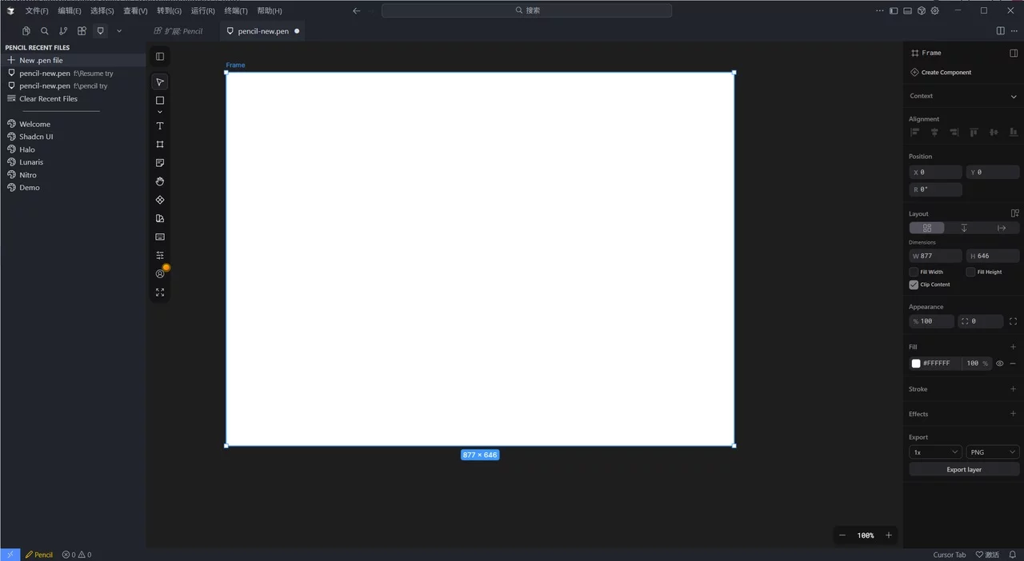The height and width of the screenshot is (561, 1024).
Task: Expand the shape tool options chevron
Action: (x=160, y=111)
